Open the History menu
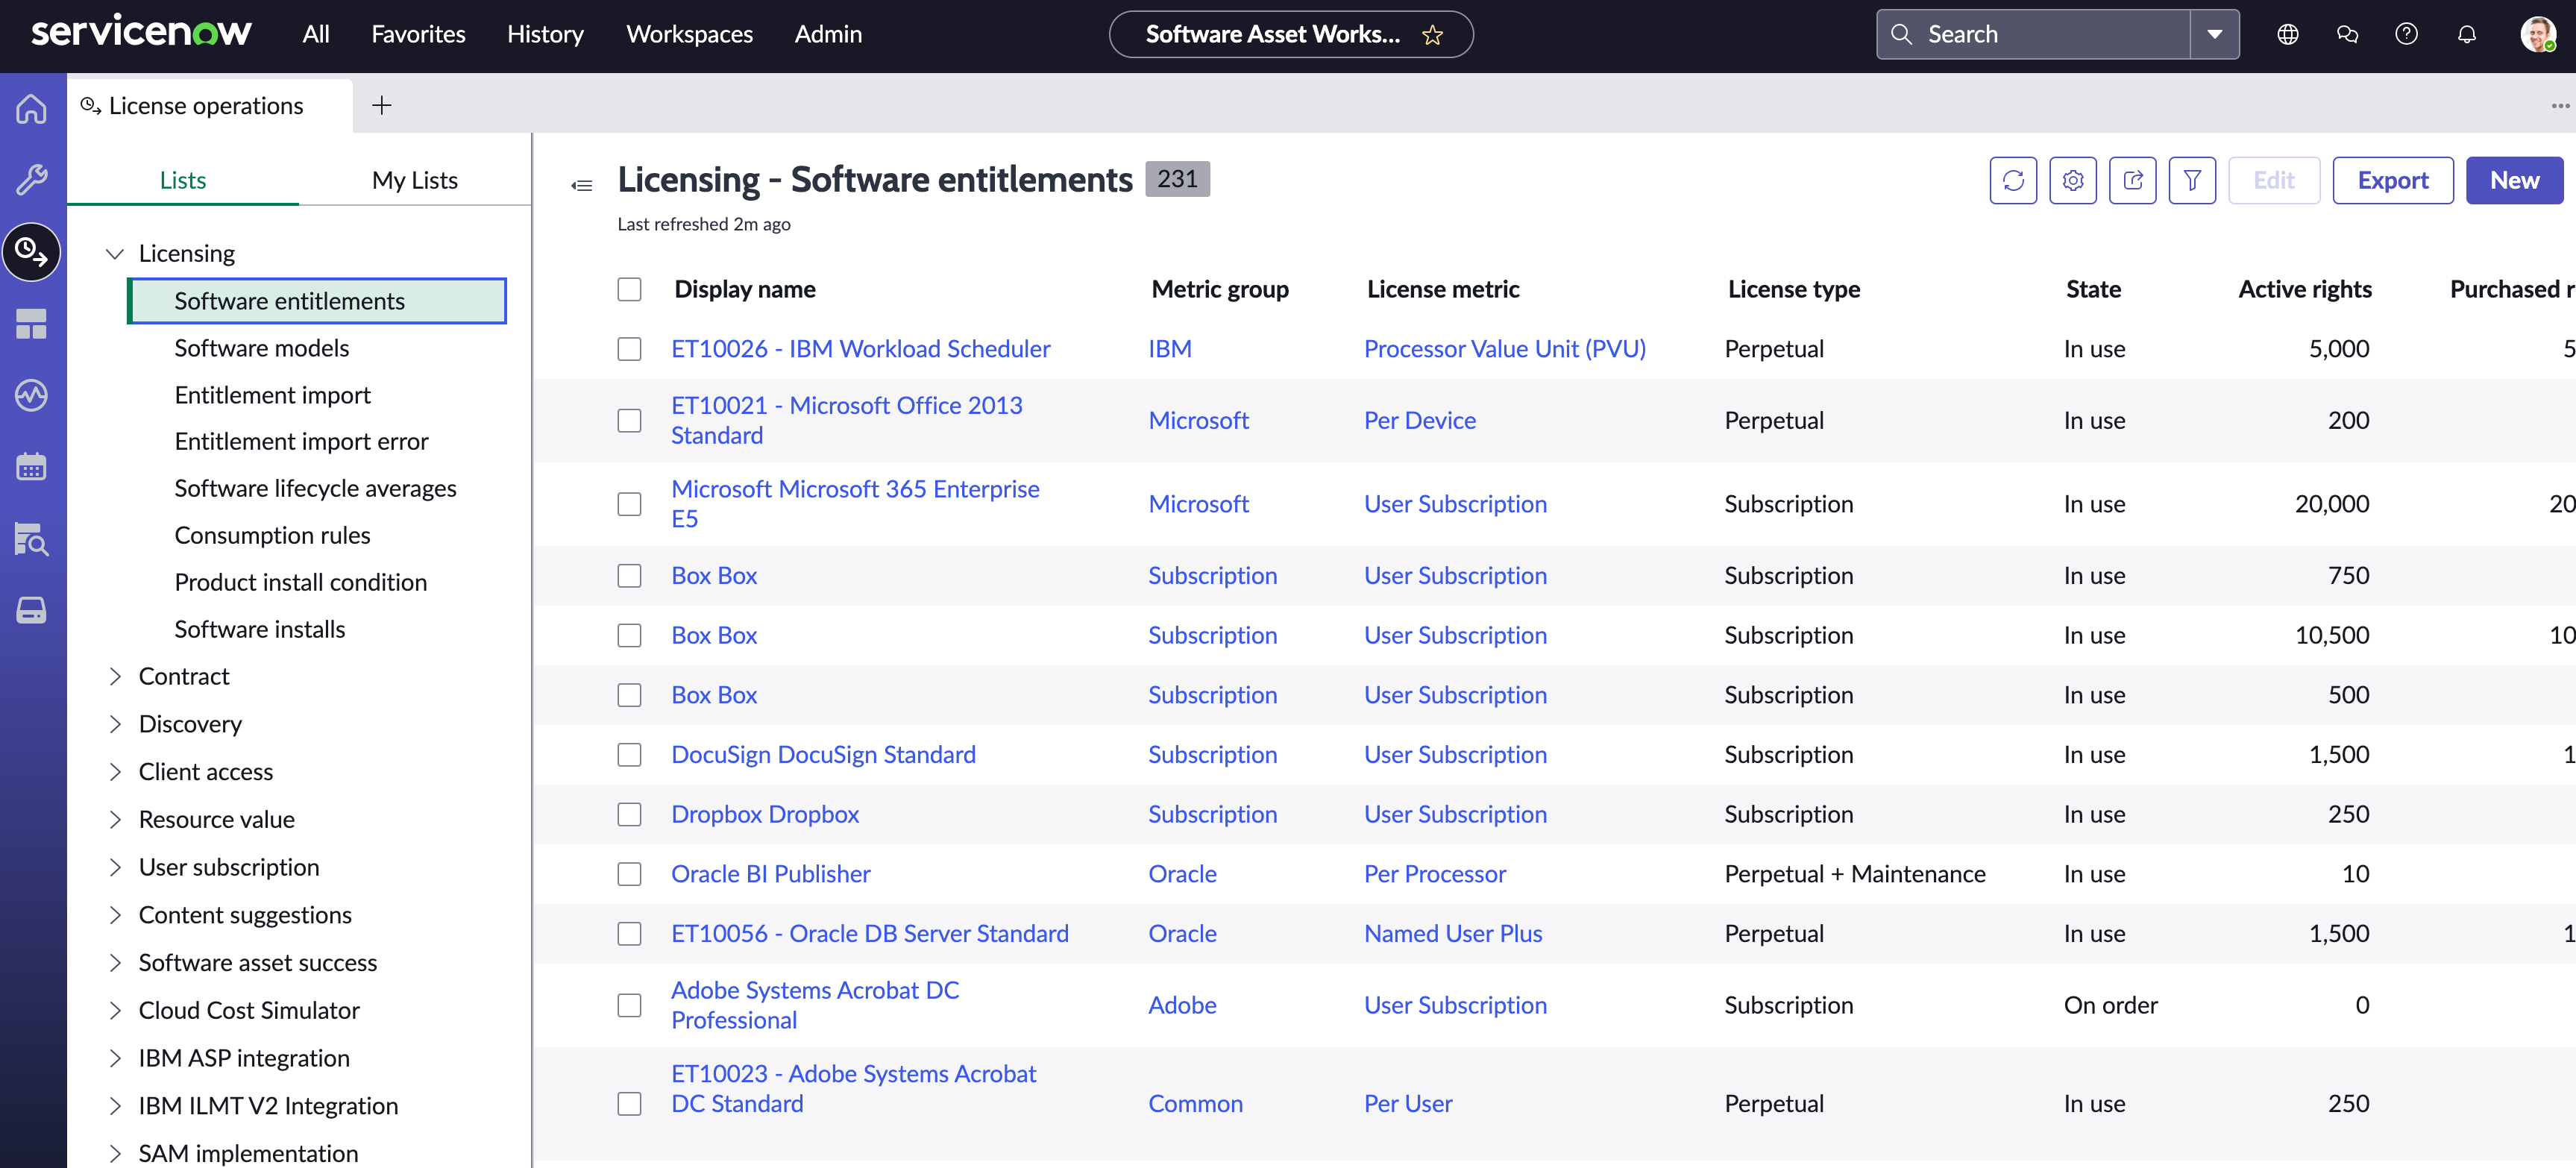This screenshot has width=2576, height=1168. 545,35
